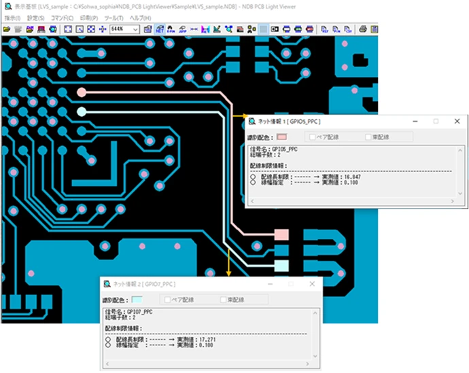
Task: Close the GPIO5_PPC net info window
Action: click(457, 122)
